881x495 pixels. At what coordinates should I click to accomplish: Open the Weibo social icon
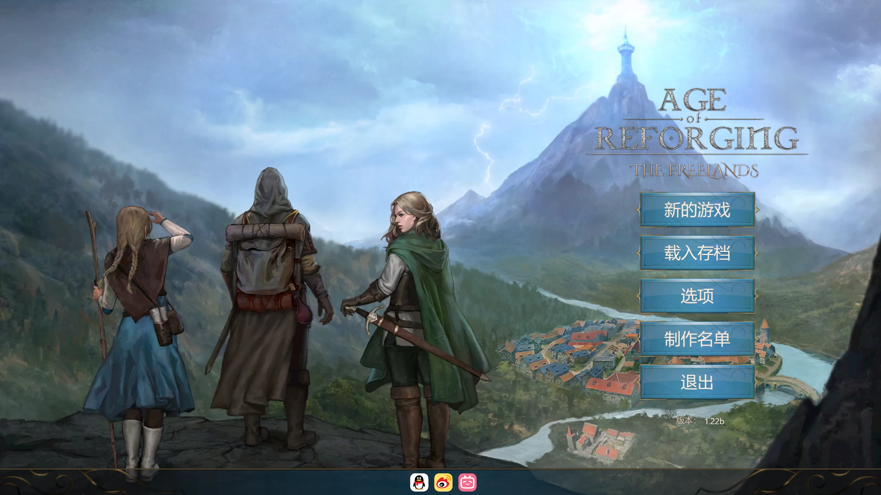point(443,482)
